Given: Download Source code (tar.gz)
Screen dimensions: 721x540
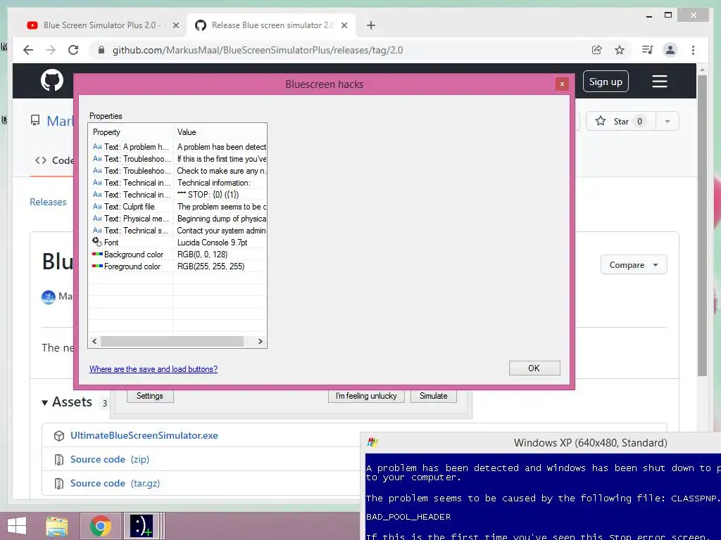Looking at the screenshot, I should pyautogui.click(x=115, y=484).
